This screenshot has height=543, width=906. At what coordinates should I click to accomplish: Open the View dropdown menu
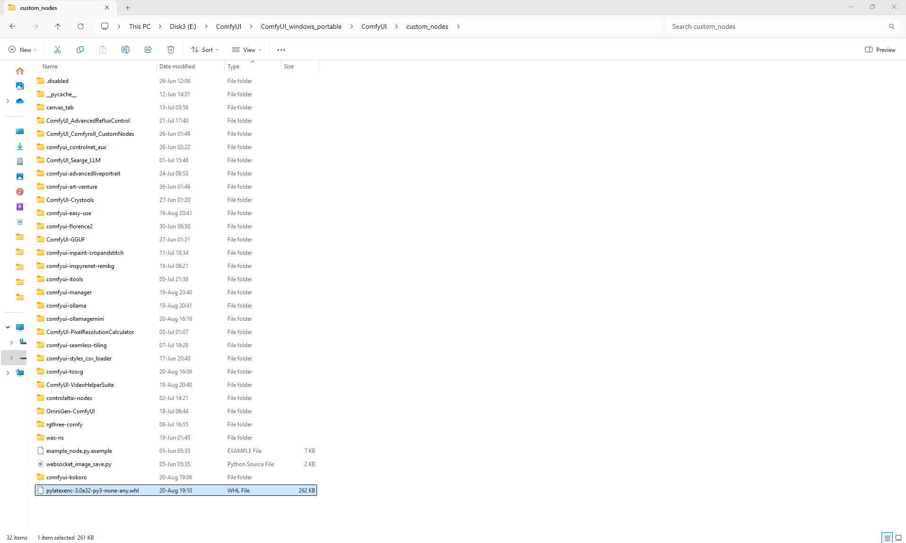pos(247,50)
